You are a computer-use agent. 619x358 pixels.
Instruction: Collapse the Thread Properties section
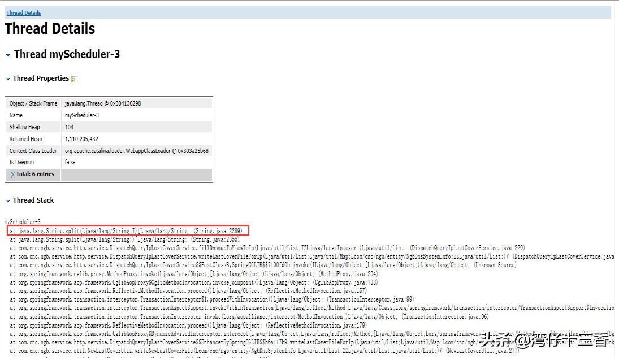[x=8, y=79]
